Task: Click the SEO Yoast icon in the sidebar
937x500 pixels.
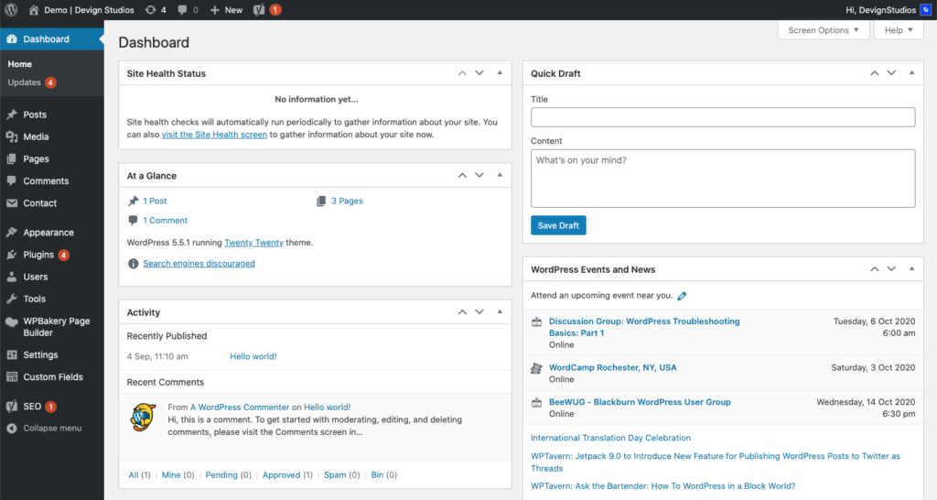Action: coord(11,406)
